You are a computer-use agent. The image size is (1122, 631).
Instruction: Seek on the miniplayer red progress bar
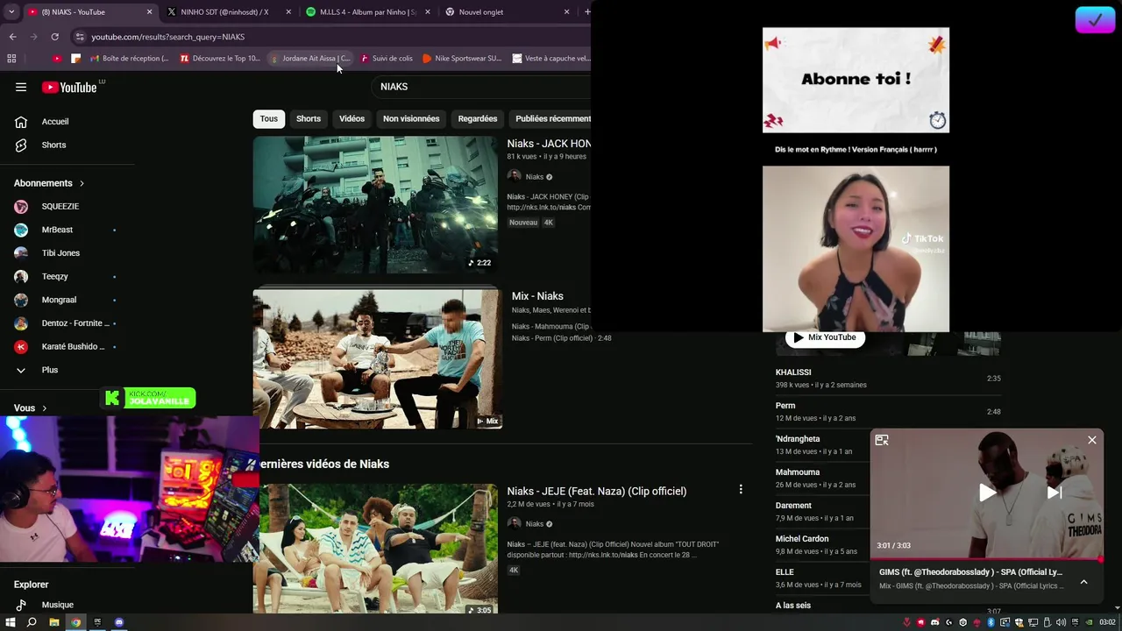[x=986, y=559]
